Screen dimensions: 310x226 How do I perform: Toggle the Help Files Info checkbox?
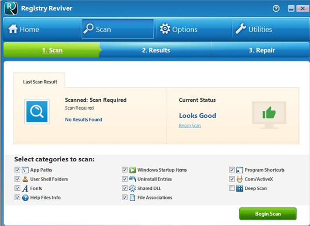click(x=17, y=198)
